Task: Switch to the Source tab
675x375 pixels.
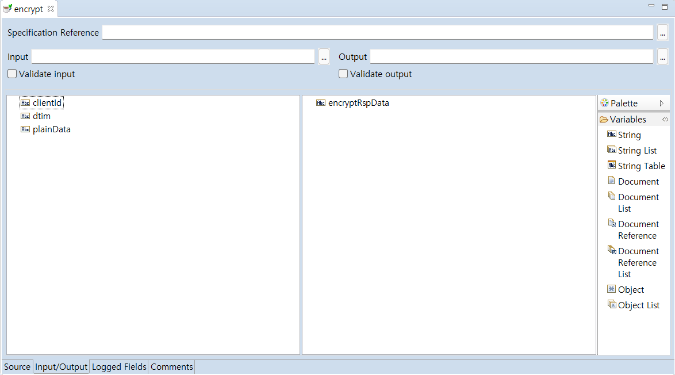Action: pos(17,367)
